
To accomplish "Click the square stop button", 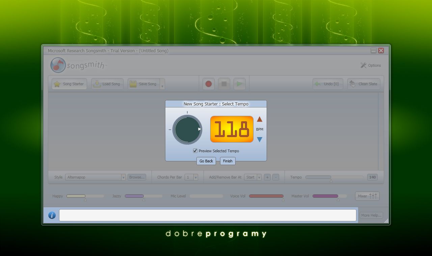I will (224, 84).
